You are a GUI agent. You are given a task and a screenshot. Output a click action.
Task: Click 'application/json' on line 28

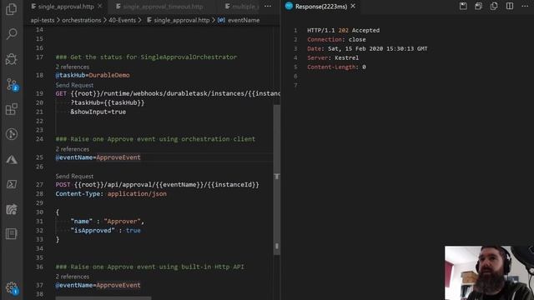pos(137,194)
